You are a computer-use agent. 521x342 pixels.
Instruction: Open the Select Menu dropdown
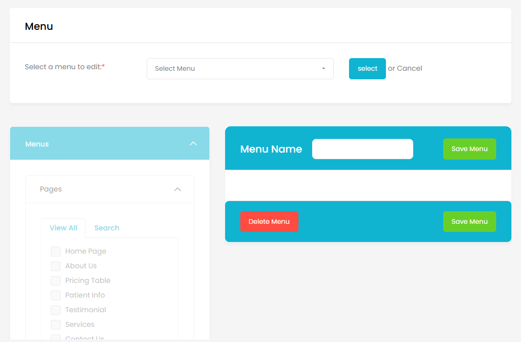[x=240, y=69]
